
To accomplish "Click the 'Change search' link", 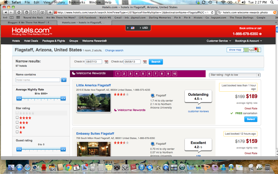I will pos(114,50).
